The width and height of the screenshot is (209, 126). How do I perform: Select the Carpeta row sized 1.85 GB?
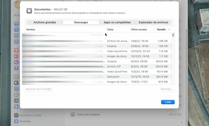click(97, 46)
